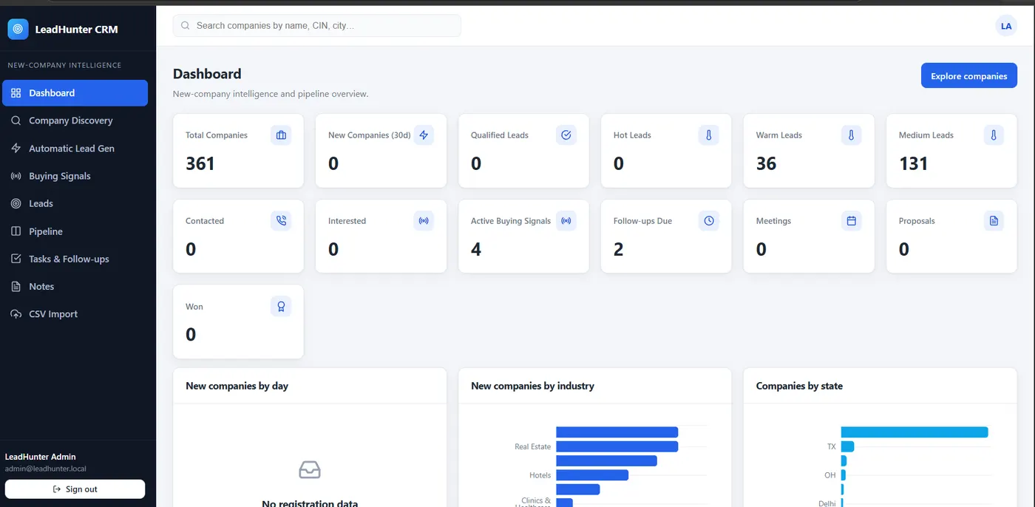The height and width of the screenshot is (507, 1035).
Task: Click the New companies by day heading
Action: point(237,386)
